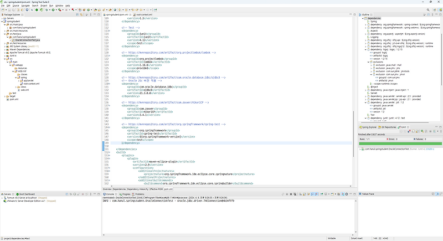Click the Debug bug icon in the toolbar
Image resolution: width=443 pixels, height=241 pixels.
(x=47, y=10)
